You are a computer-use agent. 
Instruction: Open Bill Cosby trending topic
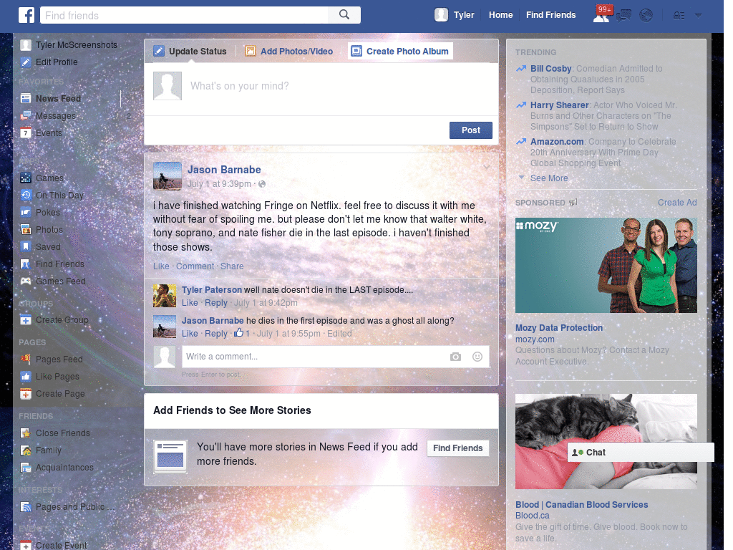550,69
